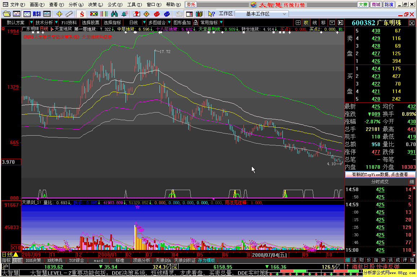Toggle 移 move mode
417x277 pixels.
[323, 23]
